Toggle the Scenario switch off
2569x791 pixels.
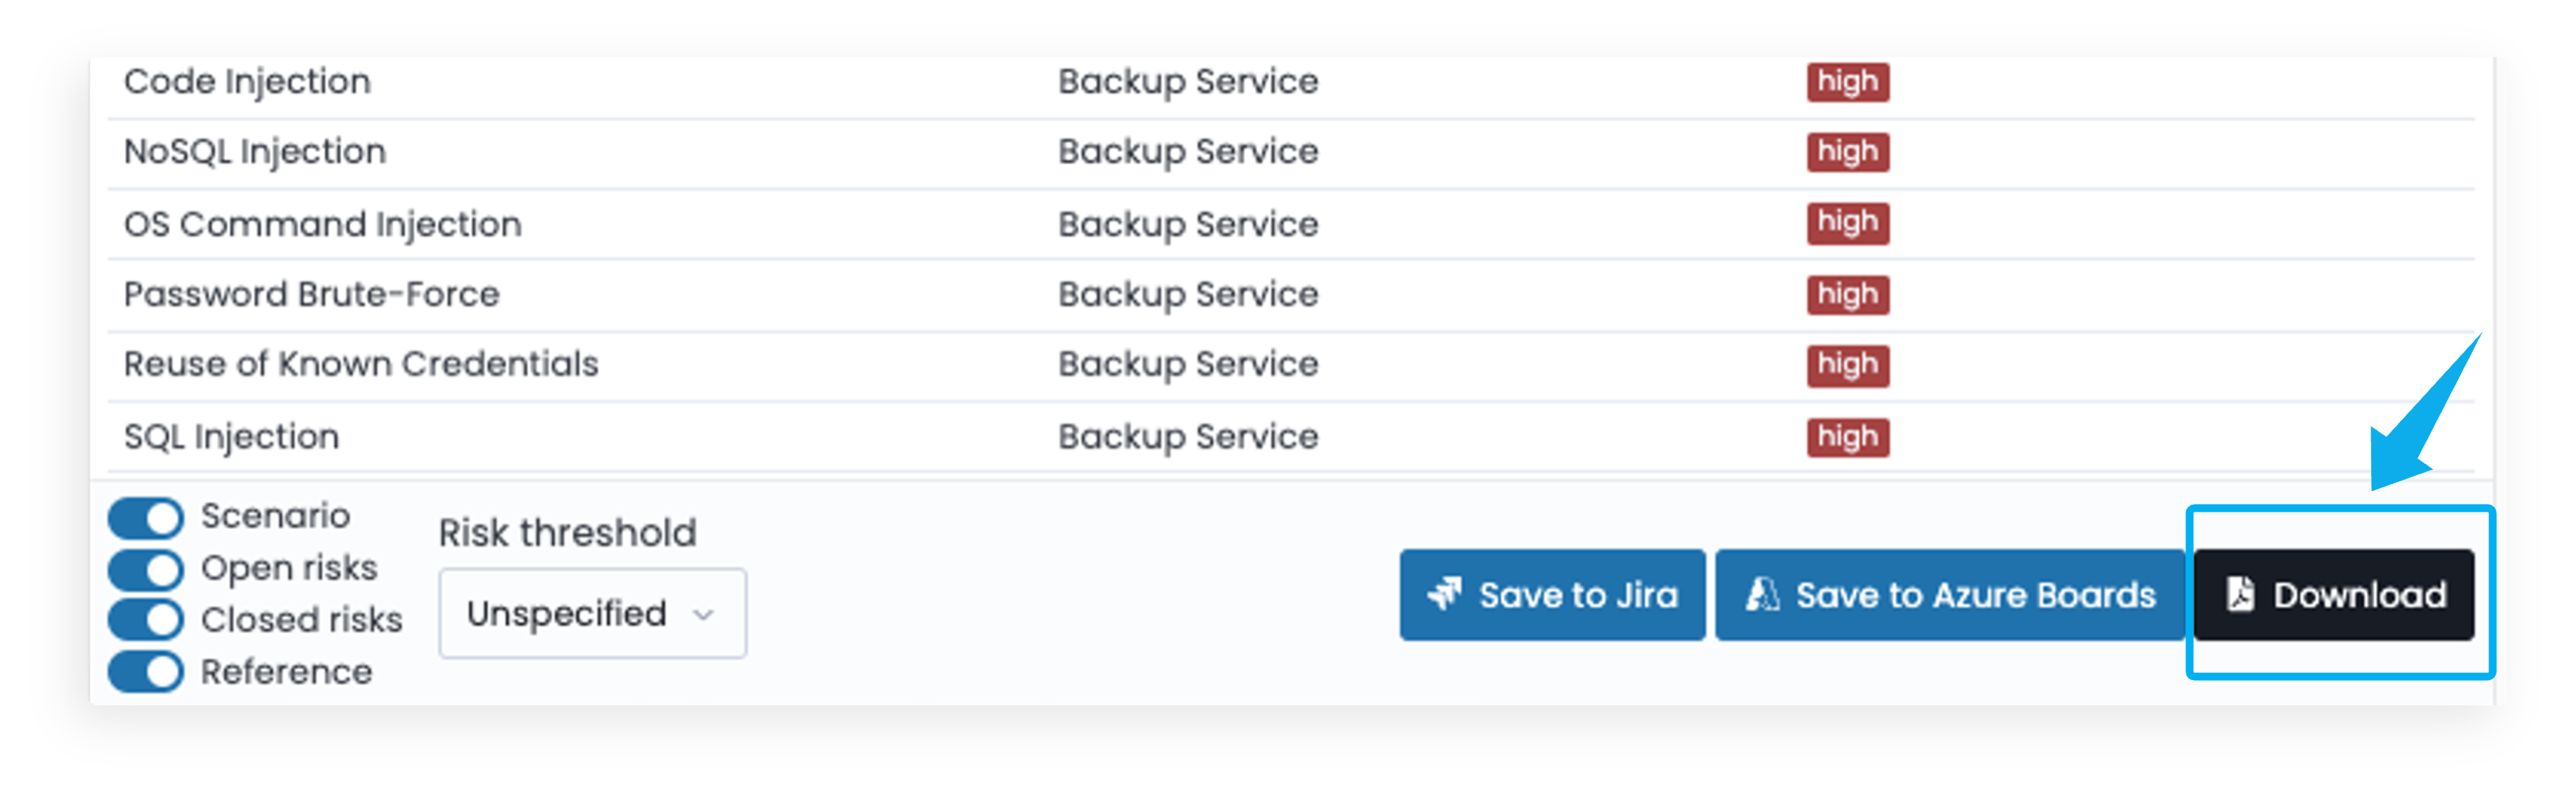(x=147, y=518)
